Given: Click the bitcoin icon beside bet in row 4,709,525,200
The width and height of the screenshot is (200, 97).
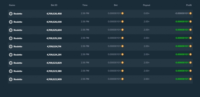Looking at the screenshot, I should pos(122,38).
